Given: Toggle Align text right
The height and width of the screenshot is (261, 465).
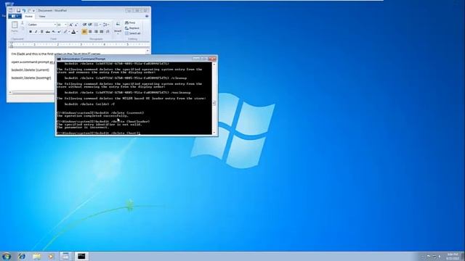Looking at the screenshot, I should (x=96, y=31).
